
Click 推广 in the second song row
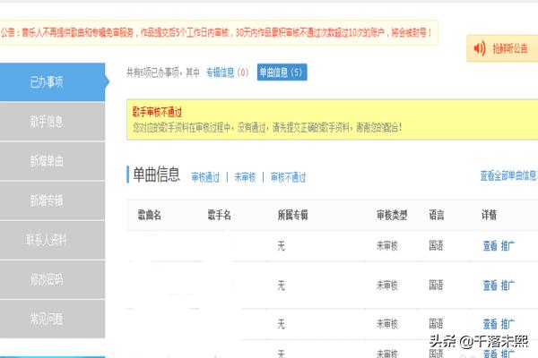coord(508,286)
